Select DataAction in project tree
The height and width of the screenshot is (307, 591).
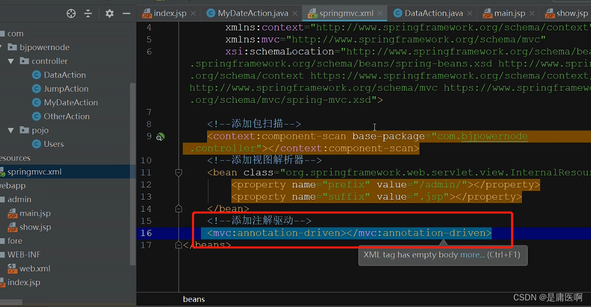pyautogui.click(x=65, y=75)
